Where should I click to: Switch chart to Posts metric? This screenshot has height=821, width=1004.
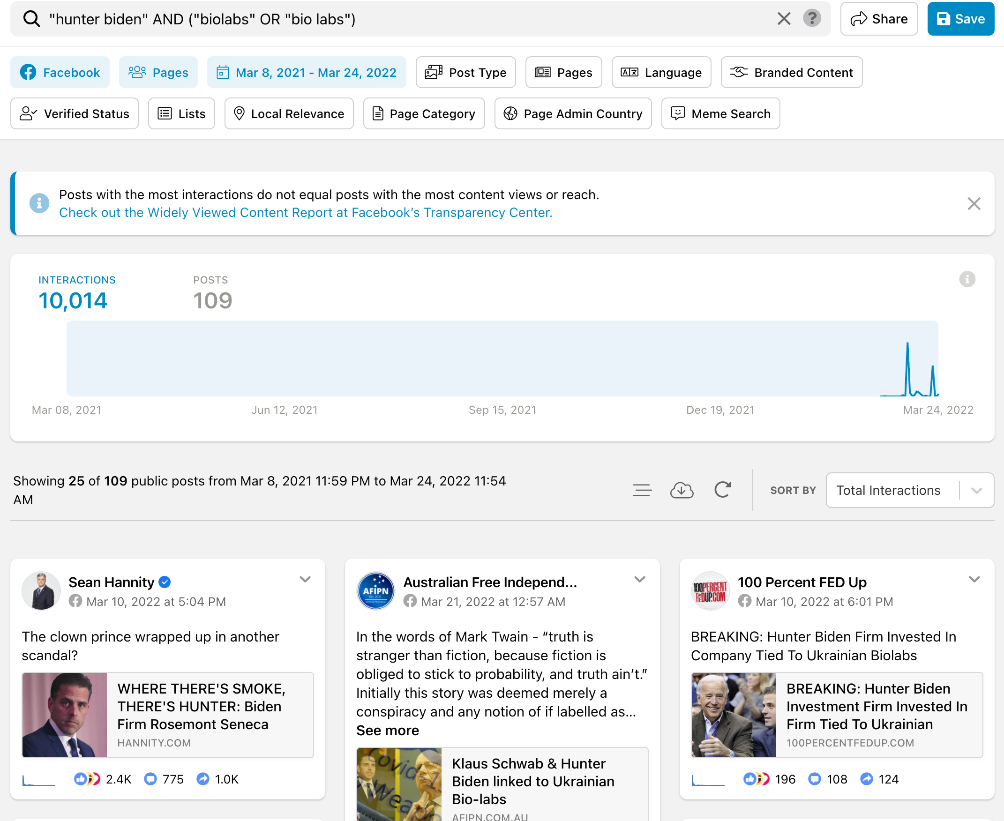[212, 293]
